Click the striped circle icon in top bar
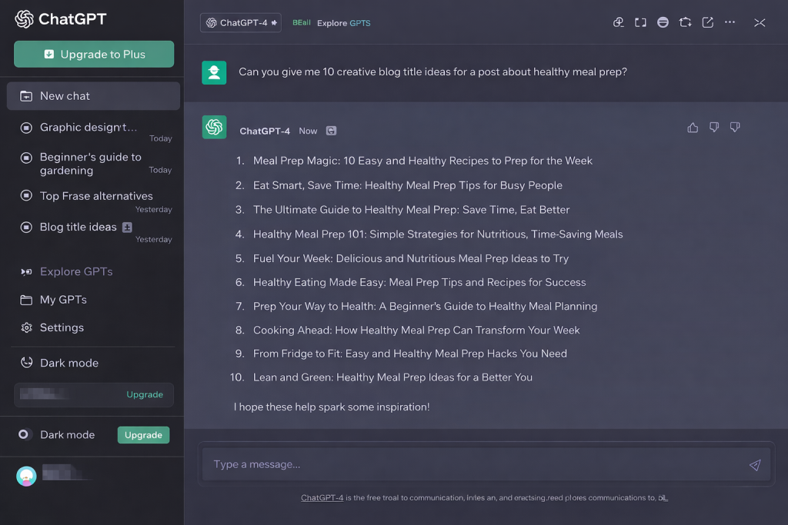 pyautogui.click(x=663, y=22)
